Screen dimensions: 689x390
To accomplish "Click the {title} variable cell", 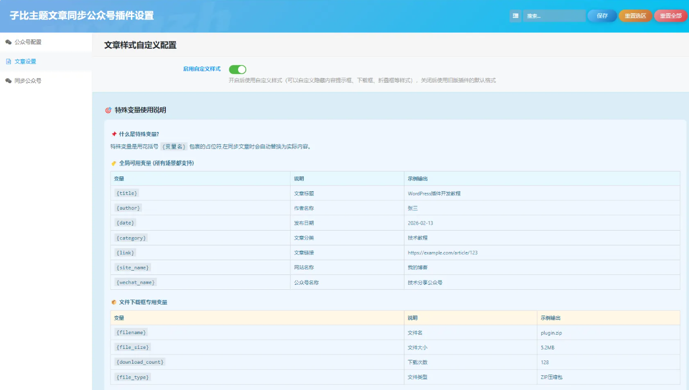I will tap(200, 193).
